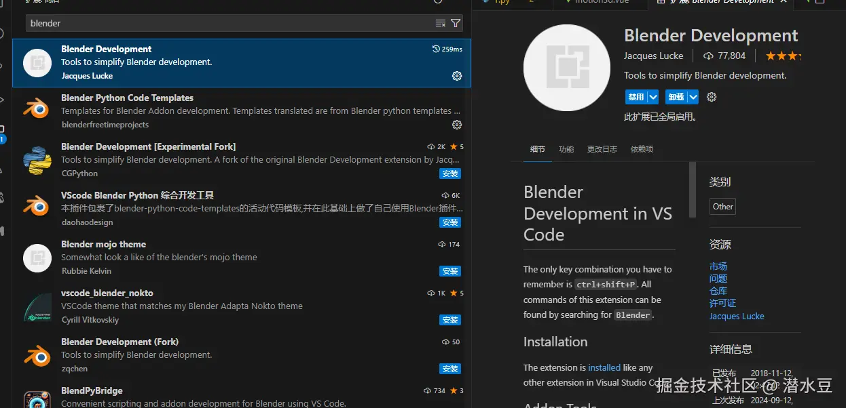Open the 许可证 resource link

coord(722,303)
